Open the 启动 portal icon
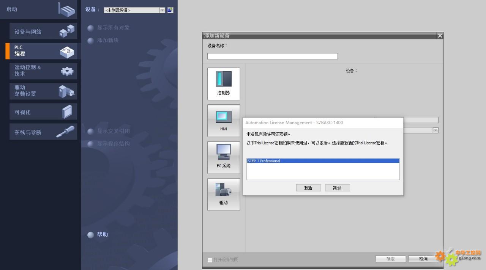 coord(67,9)
